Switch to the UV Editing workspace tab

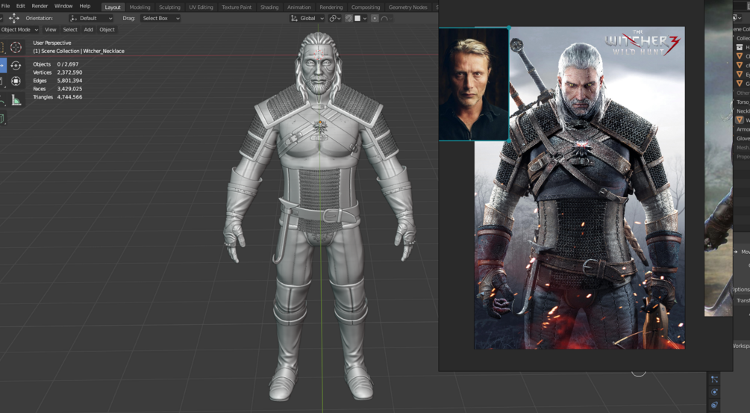[x=201, y=7]
